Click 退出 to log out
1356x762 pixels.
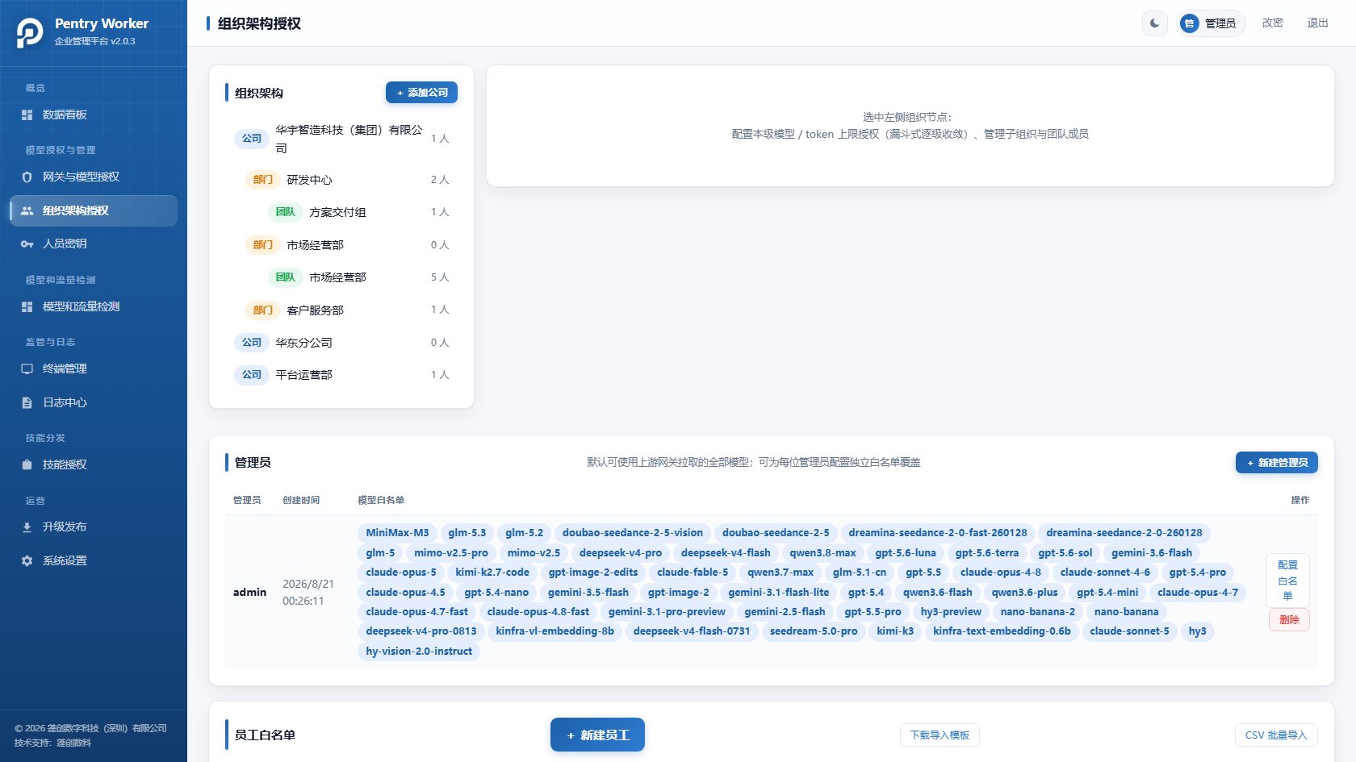click(x=1318, y=23)
